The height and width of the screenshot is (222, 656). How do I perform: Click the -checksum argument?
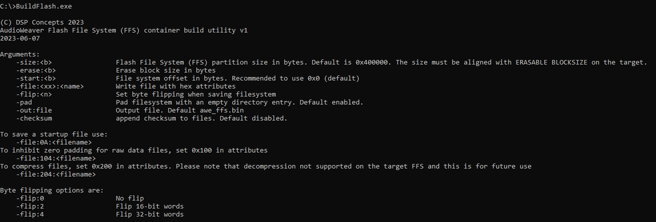point(34,118)
